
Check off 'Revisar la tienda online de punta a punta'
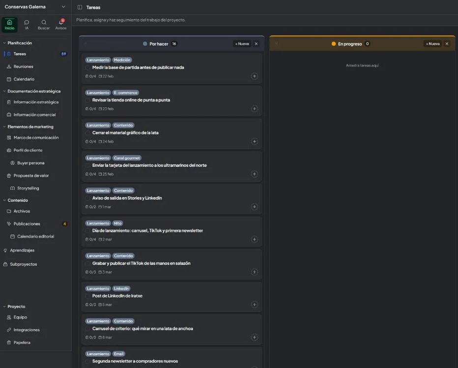pos(87,100)
